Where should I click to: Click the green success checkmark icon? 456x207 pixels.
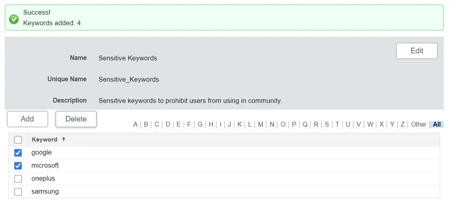[x=14, y=19]
